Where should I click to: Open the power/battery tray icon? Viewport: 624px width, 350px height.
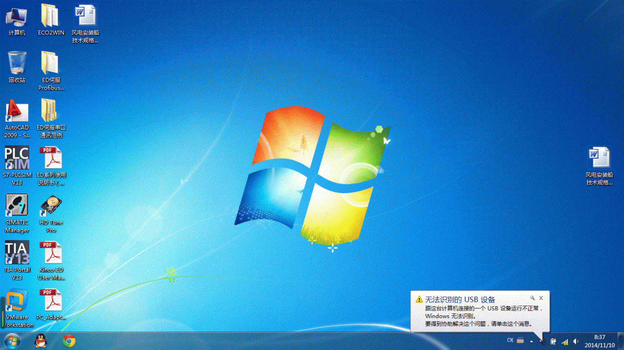coord(554,341)
